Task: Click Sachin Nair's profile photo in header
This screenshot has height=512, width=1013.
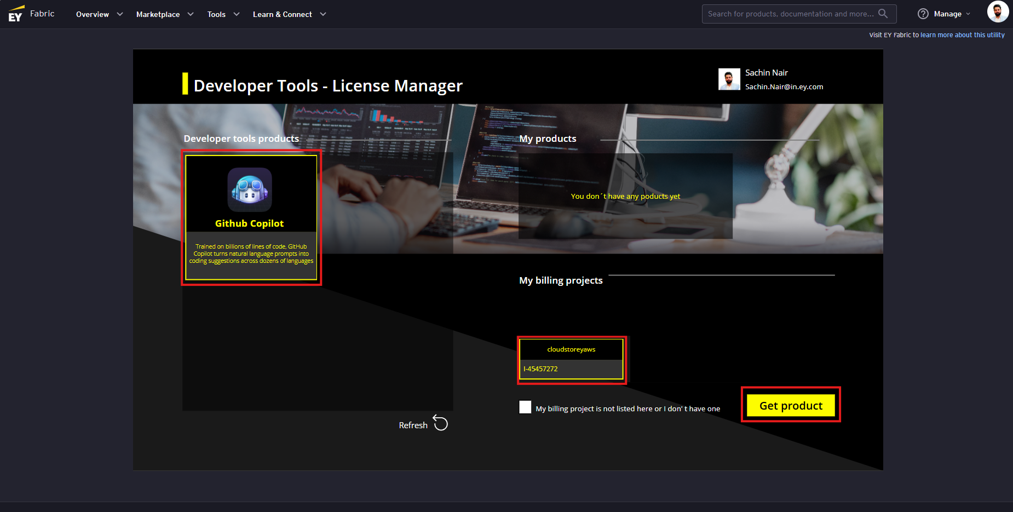Action: [729, 79]
